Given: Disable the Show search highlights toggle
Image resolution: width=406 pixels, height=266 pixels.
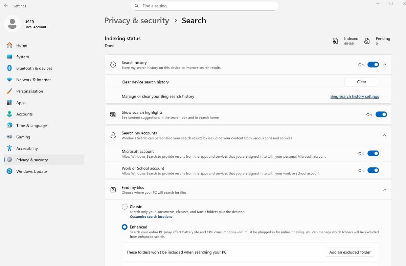Looking at the screenshot, I should point(381,115).
